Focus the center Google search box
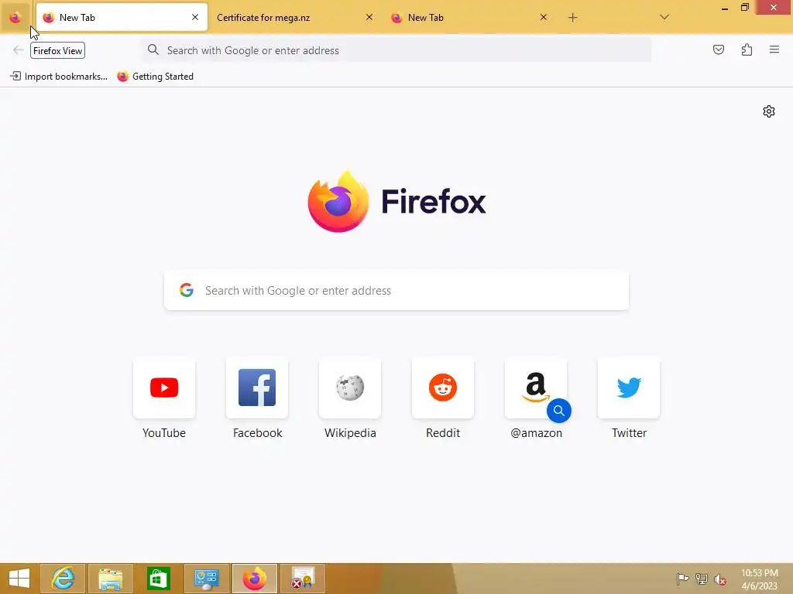793x594 pixels. [x=396, y=291]
